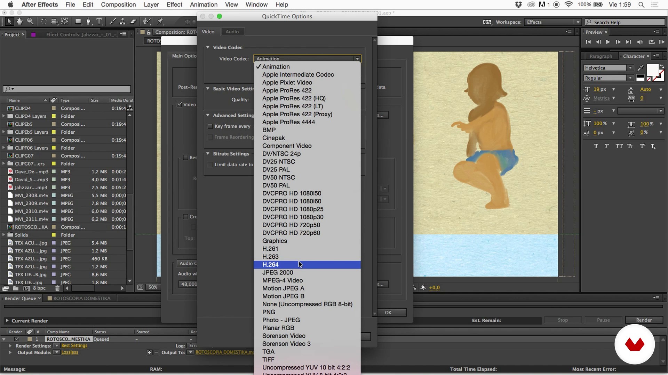
Task: Apply Superscript in Character panel
Action: point(642,146)
